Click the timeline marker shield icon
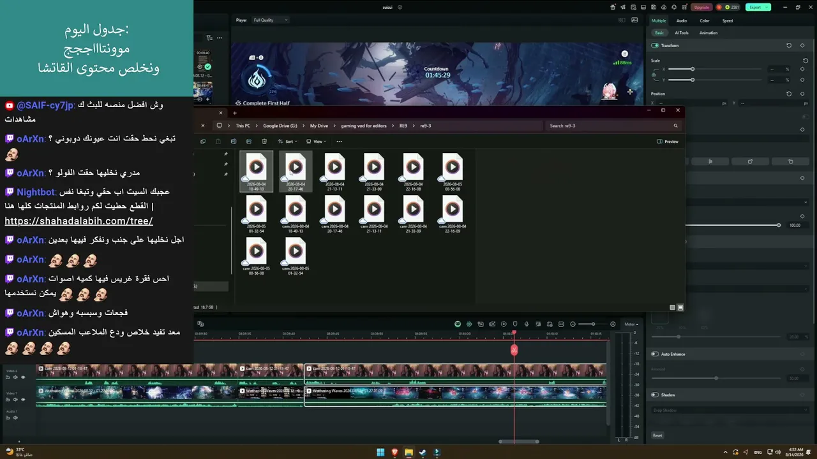This screenshot has height=459, width=817. 514,324
